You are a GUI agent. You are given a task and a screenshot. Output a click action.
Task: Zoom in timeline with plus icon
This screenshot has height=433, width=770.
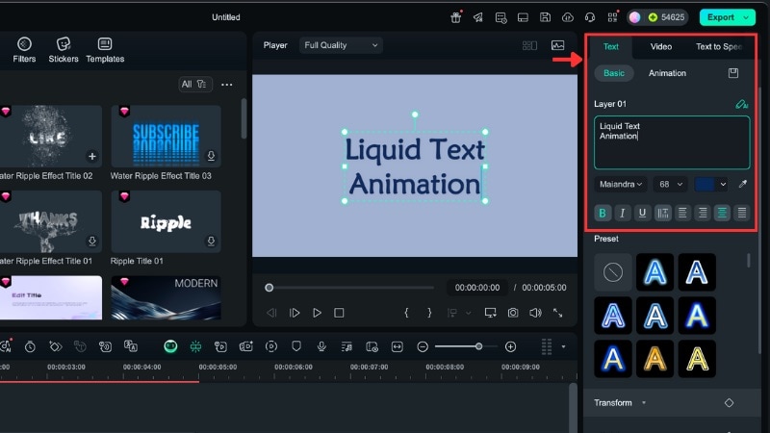(511, 346)
